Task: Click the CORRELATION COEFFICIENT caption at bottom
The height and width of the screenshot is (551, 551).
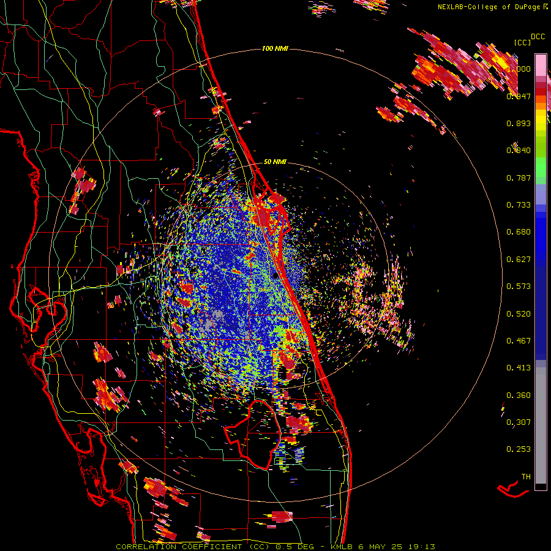Action: click(x=275, y=547)
